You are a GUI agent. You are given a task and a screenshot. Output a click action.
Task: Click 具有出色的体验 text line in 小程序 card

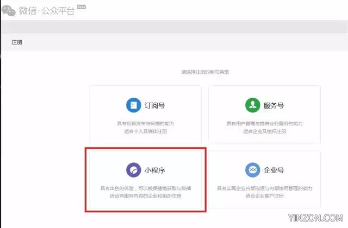tap(146, 188)
